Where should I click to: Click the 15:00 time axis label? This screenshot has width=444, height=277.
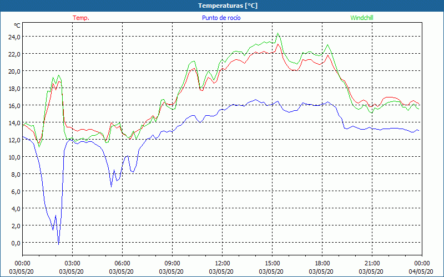coord(272,264)
